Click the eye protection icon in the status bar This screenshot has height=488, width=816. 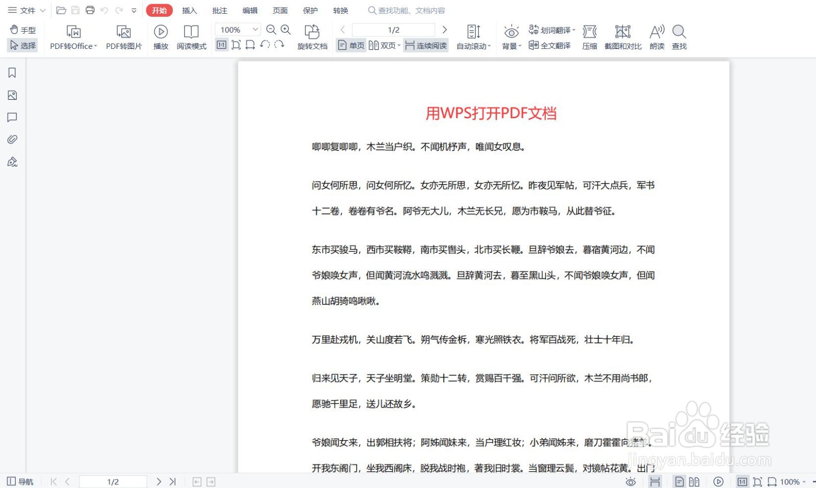(x=631, y=481)
